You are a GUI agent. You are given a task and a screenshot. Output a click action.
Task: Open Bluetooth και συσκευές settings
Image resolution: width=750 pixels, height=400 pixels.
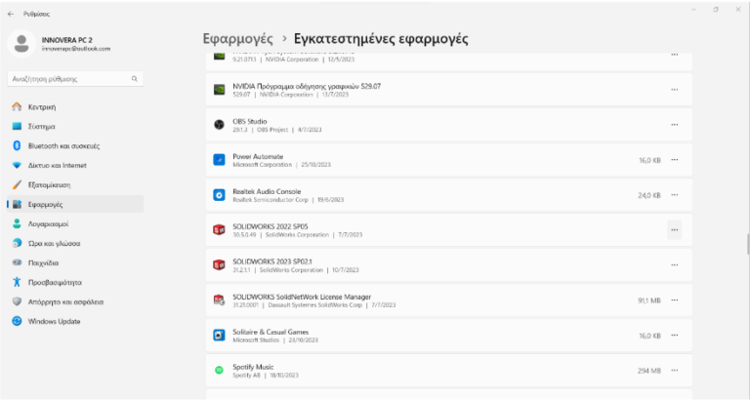click(63, 145)
